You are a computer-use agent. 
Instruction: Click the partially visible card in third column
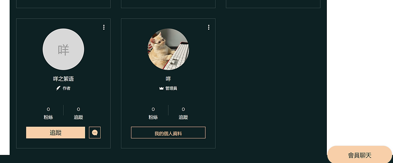click(273, 4)
